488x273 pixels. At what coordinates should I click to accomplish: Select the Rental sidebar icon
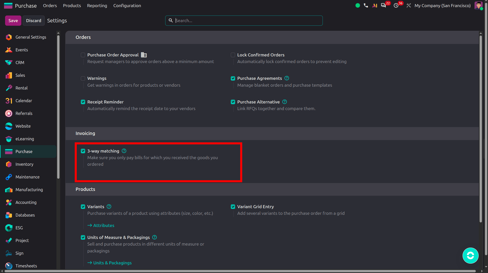pyautogui.click(x=9, y=88)
